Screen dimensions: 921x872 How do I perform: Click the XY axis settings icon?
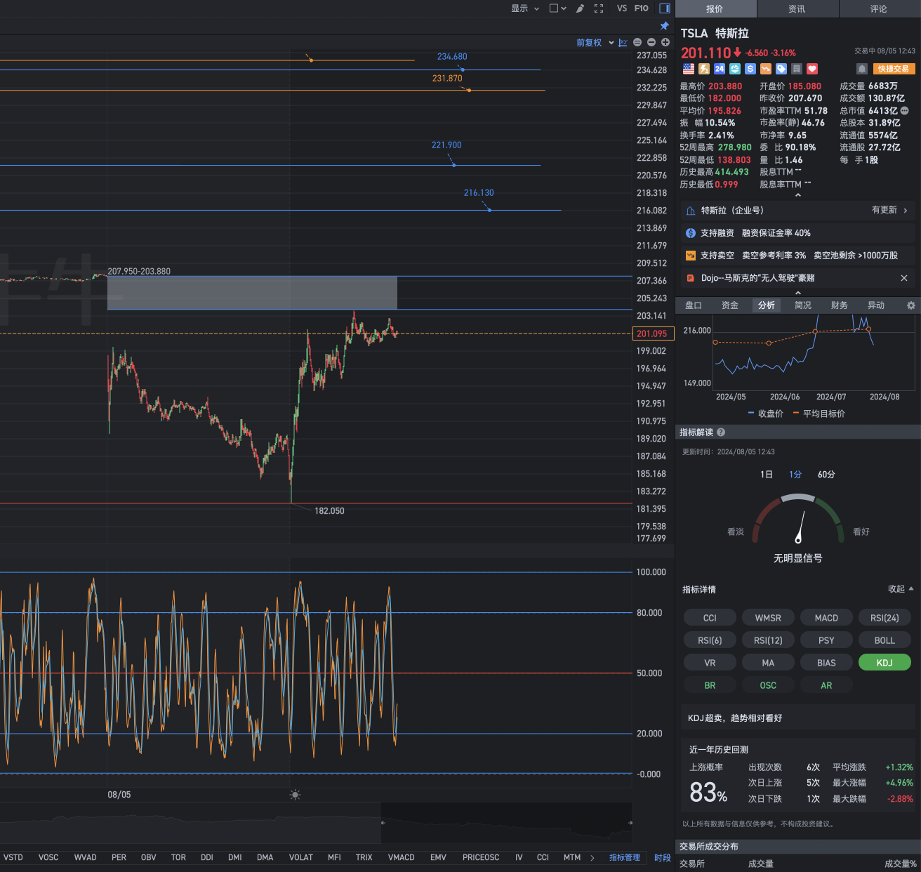pyautogui.click(x=623, y=43)
